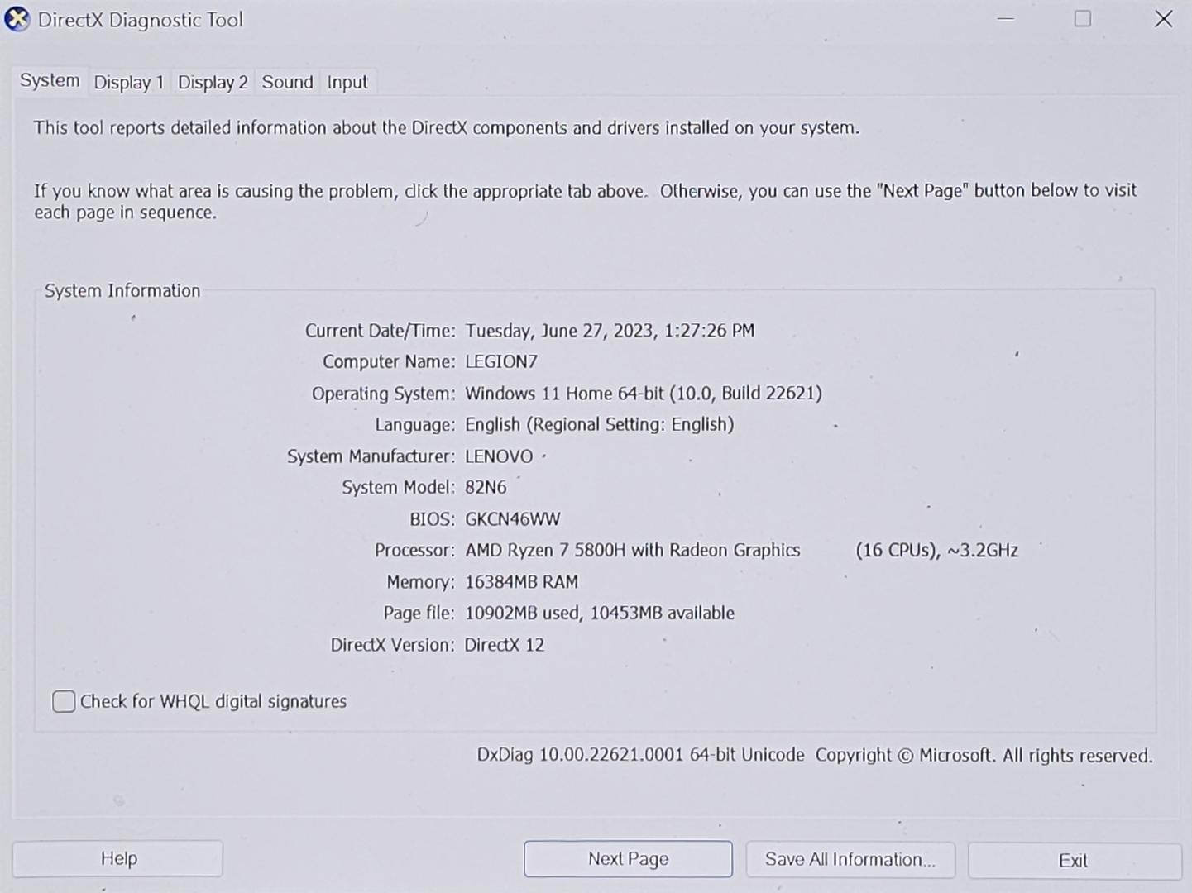
Task: Click the date value Tuesday, June 27, 2023
Action: (559, 331)
